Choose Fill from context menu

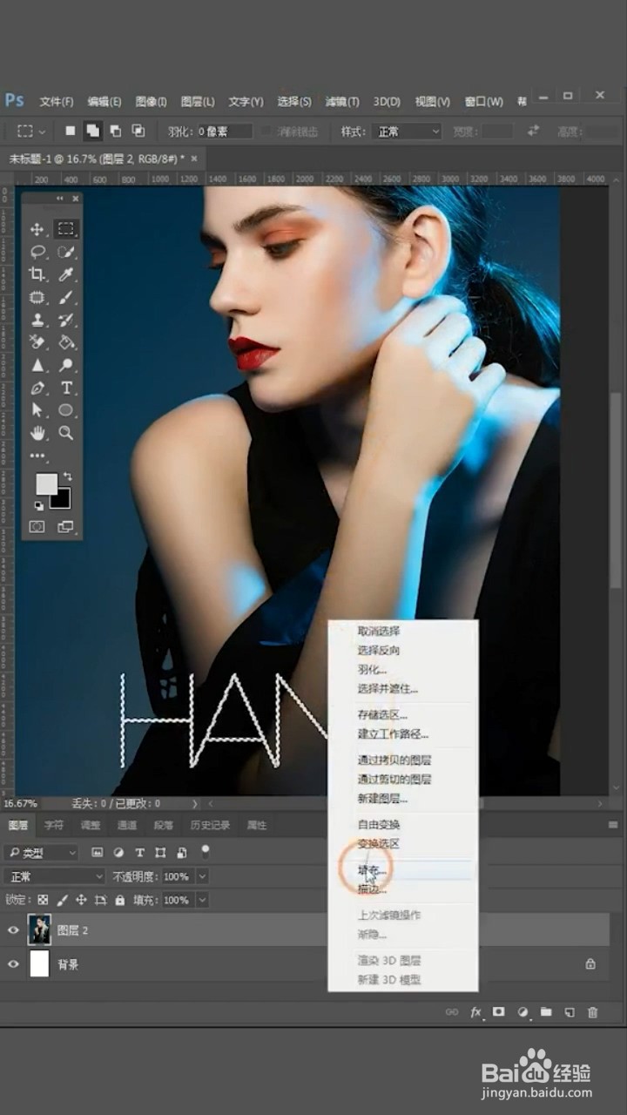tap(372, 870)
